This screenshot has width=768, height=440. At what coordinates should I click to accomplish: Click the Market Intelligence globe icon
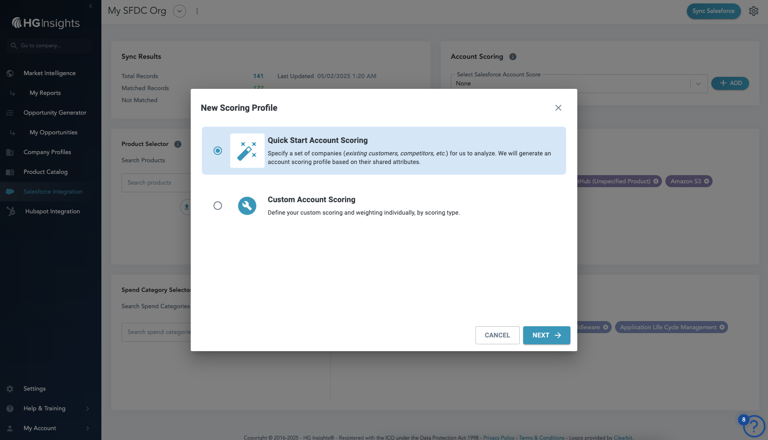pyautogui.click(x=10, y=73)
